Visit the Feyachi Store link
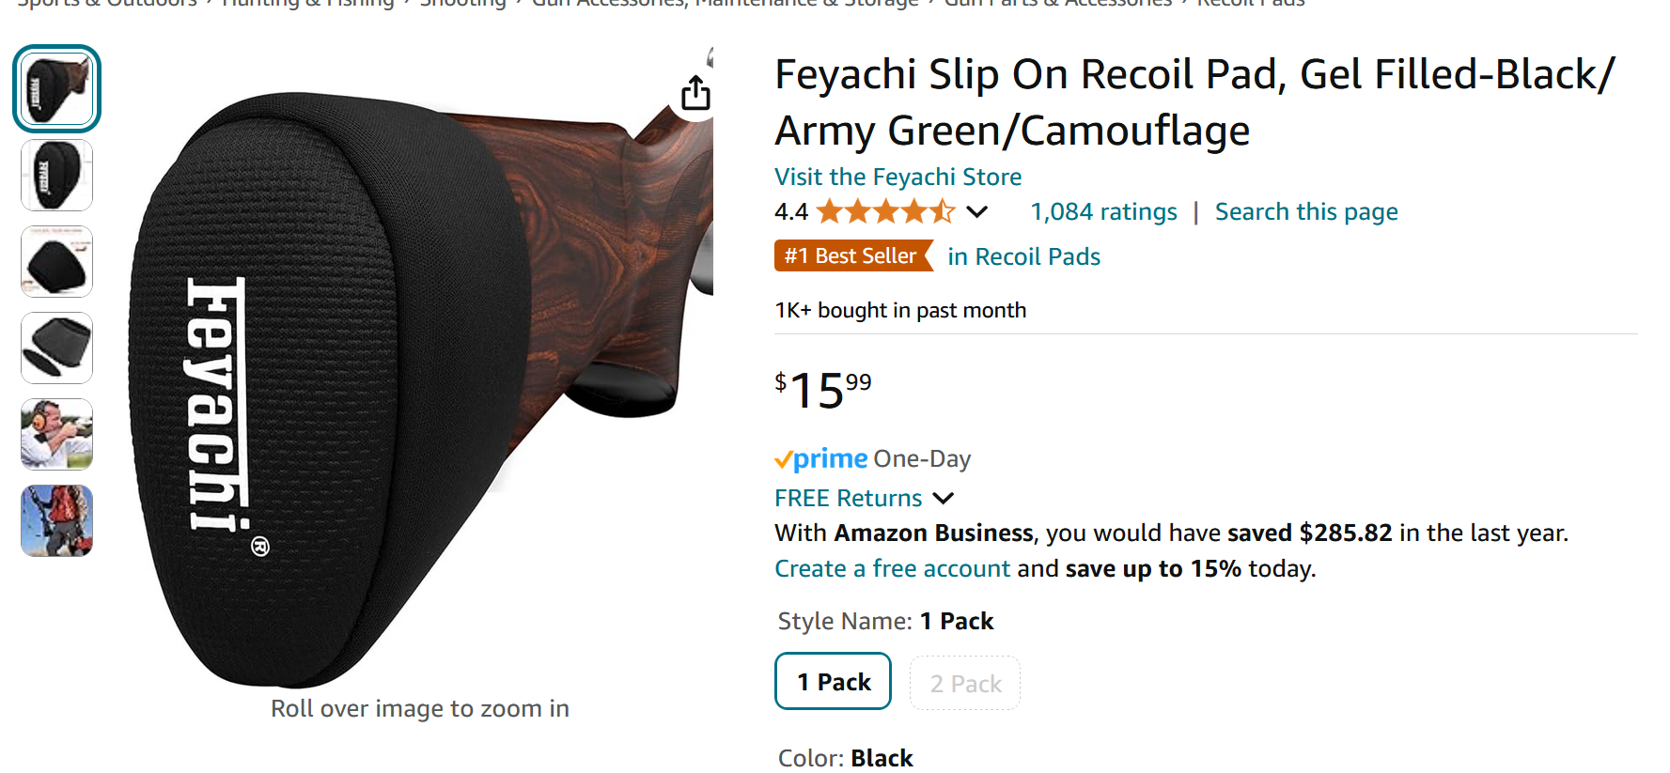The image size is (1670, 773). point(897,177)
